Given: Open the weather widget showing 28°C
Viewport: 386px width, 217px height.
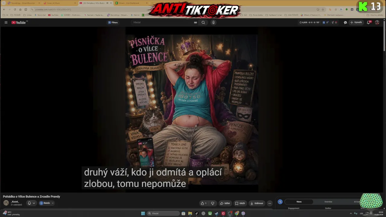Looking at the screenshot, I should (x=11, y=213).
